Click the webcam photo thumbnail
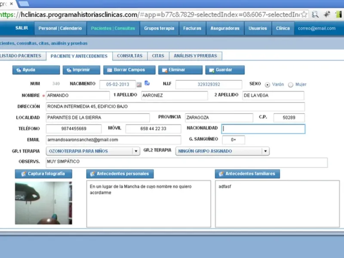 point(43,203)
